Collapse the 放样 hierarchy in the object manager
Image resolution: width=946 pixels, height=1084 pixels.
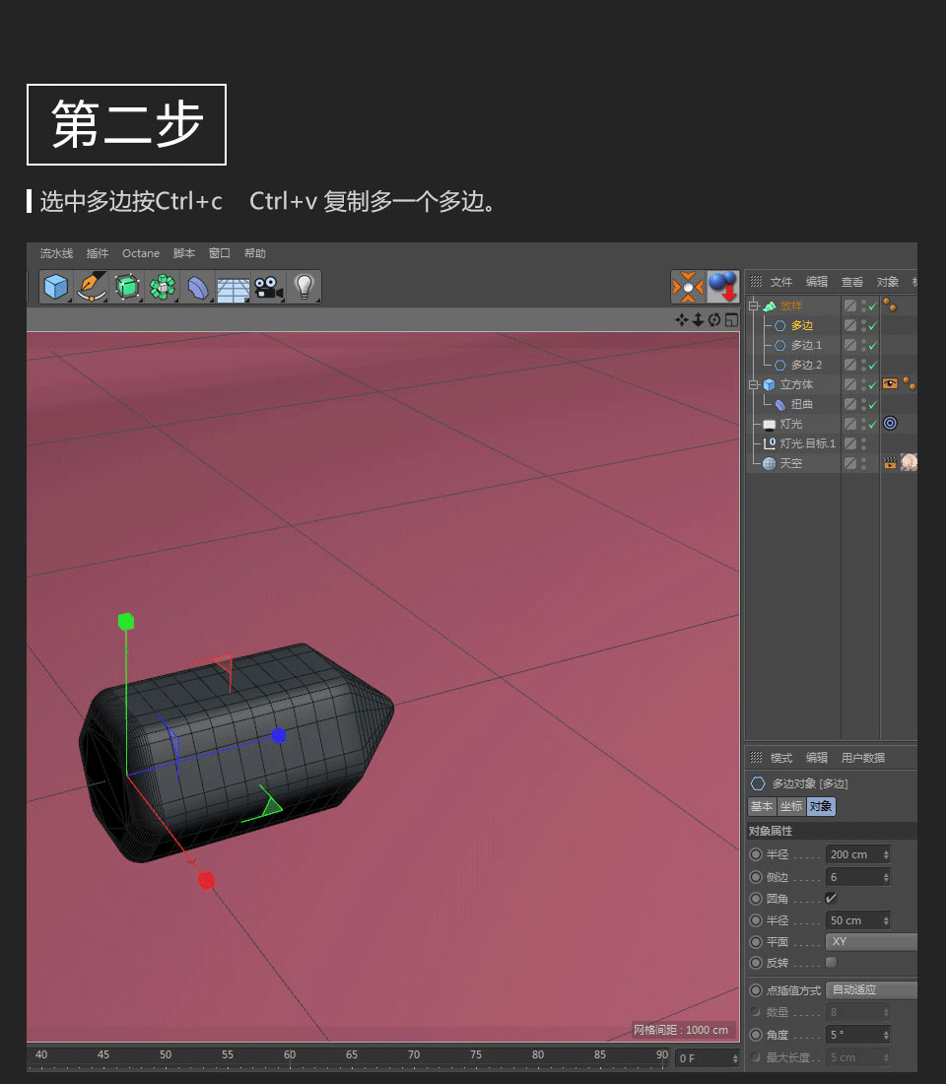pyautogui.click(x=753, y=305)
